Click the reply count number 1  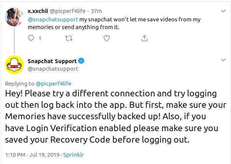pos(39,38)
